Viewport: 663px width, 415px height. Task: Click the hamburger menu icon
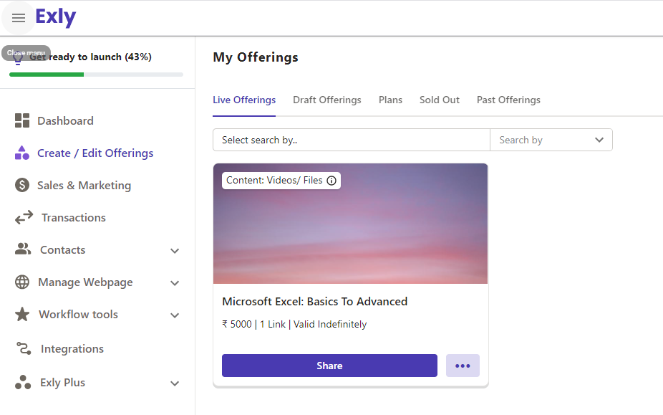[x=19, y=18]
